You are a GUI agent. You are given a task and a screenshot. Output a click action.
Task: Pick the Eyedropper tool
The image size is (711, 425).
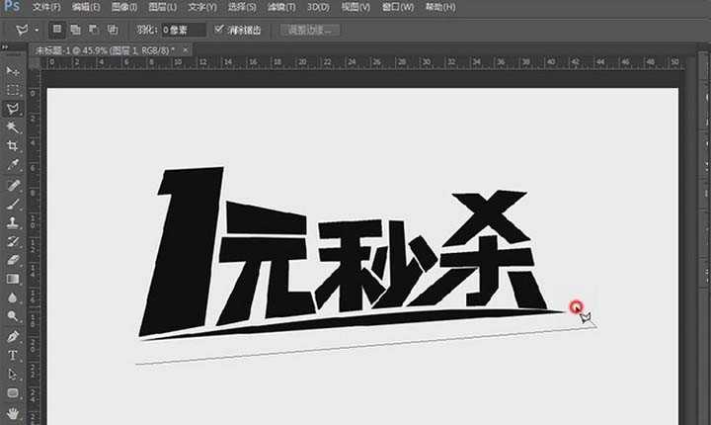pyautogui.click(x=13, y=165)
